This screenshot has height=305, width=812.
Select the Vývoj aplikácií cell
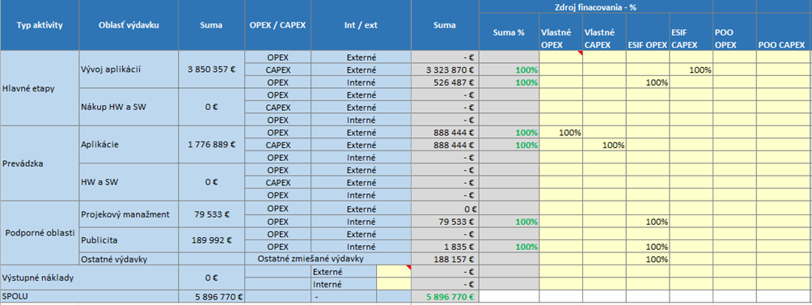pos(129,70)
